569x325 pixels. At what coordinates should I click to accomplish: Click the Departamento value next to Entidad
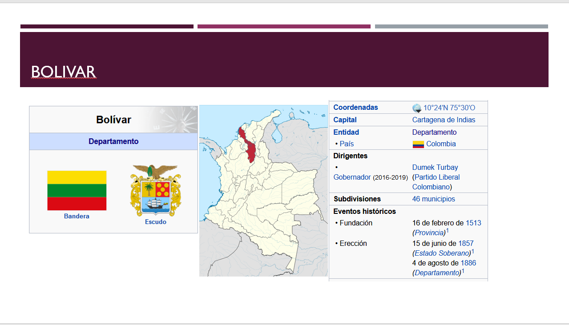(434, 132)
